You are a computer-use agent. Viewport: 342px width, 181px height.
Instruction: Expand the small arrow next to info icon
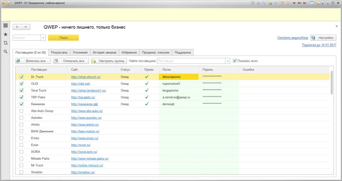[322, 3]
